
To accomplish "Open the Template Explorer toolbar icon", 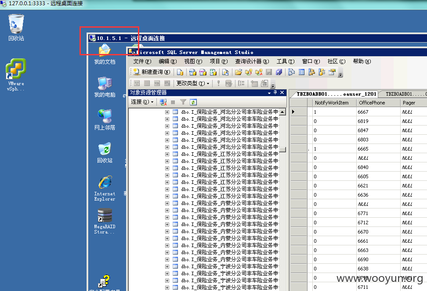I will pyautogui.click(x=322, y=72).
